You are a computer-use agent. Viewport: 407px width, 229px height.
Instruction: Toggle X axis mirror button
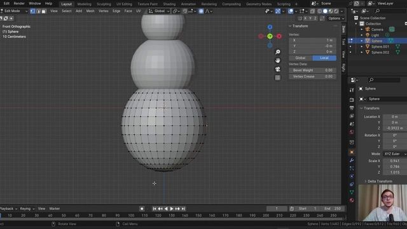305,18
